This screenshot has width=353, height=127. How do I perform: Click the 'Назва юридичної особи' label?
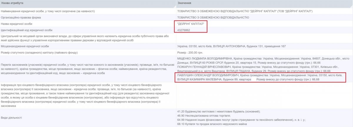tap(17, 24)
